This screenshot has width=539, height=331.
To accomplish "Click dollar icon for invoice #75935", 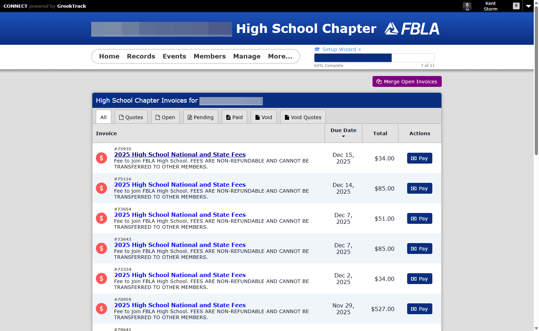I will pyautogui.click(x=101, y=158).
